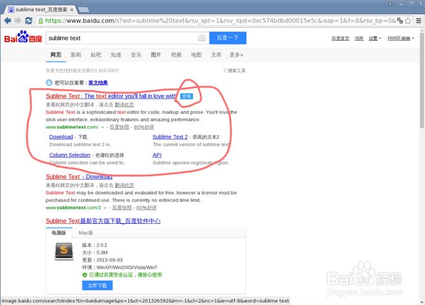The image size is (425, 305).
Task: Open the Column Selection sub-link
Action: point(69,155)
